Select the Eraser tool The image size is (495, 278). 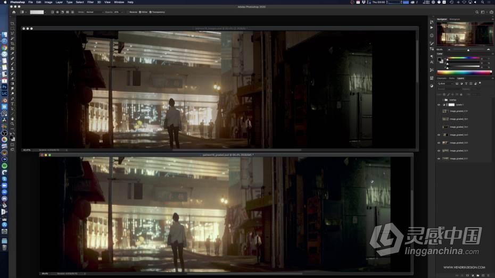(x=12, y=78)
